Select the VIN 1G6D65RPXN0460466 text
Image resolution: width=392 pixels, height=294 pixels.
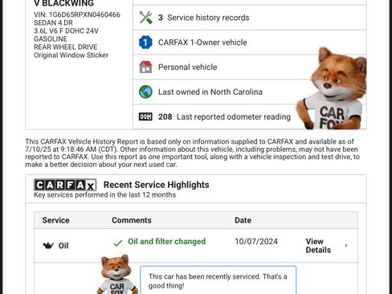tap(77, 14)
